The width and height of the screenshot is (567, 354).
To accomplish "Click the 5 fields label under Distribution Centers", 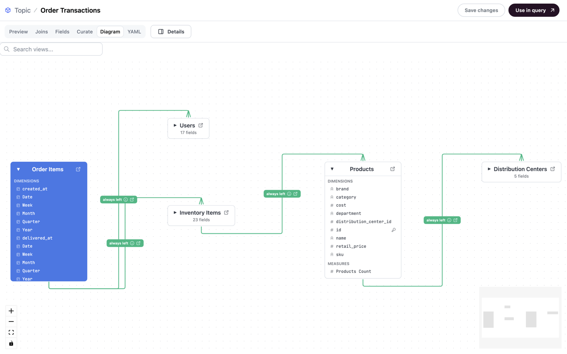I will (521, 176).
